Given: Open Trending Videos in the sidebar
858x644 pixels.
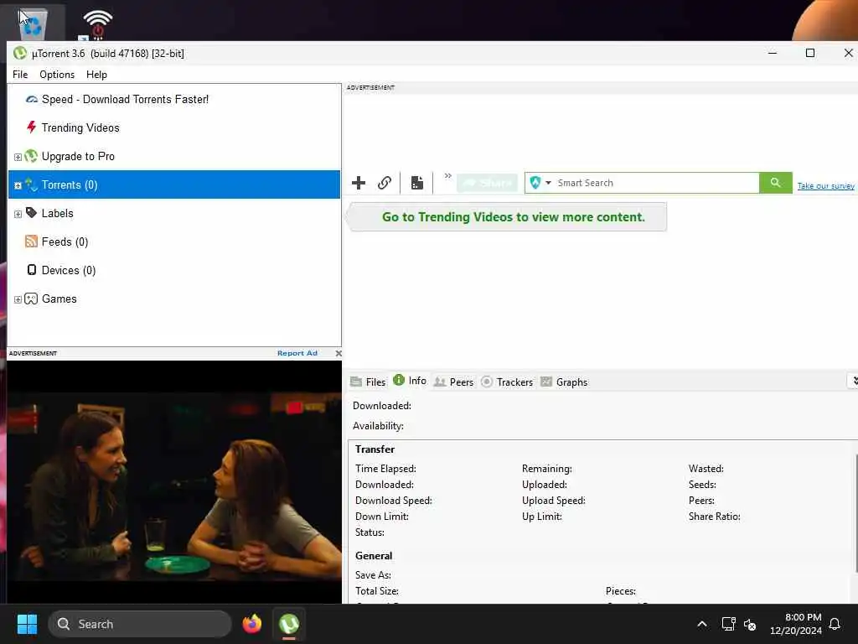Looking at the screenshot, I should click(x=80, y=127).
